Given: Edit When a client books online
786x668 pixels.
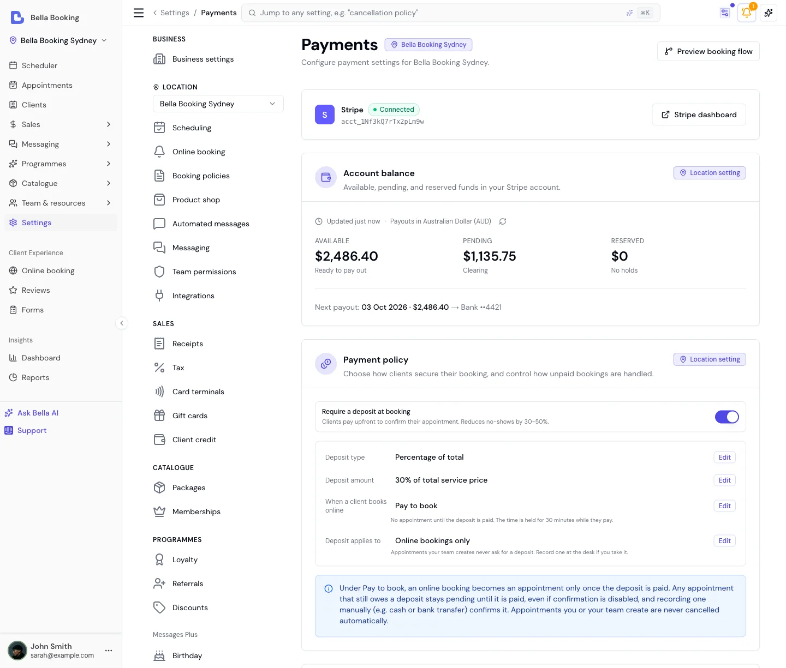Looking at the screenshot, I should click(725, 506).
